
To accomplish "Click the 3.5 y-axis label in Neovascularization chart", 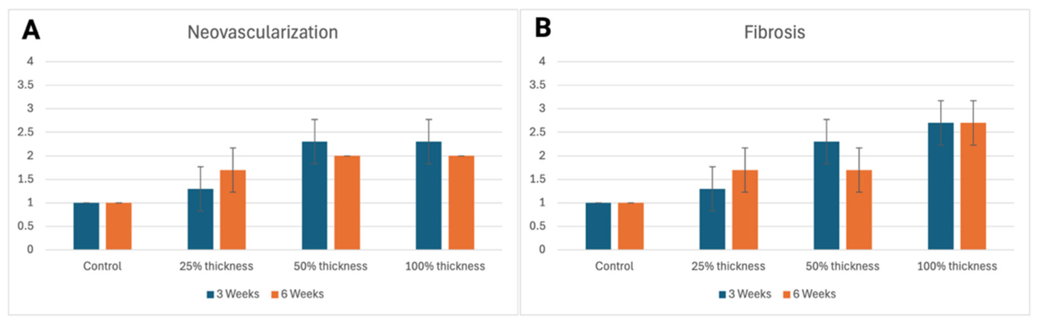I will tap(25, 85).
